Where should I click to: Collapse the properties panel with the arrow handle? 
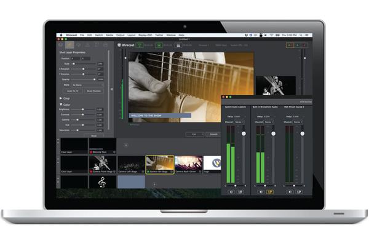click(112, 89)
